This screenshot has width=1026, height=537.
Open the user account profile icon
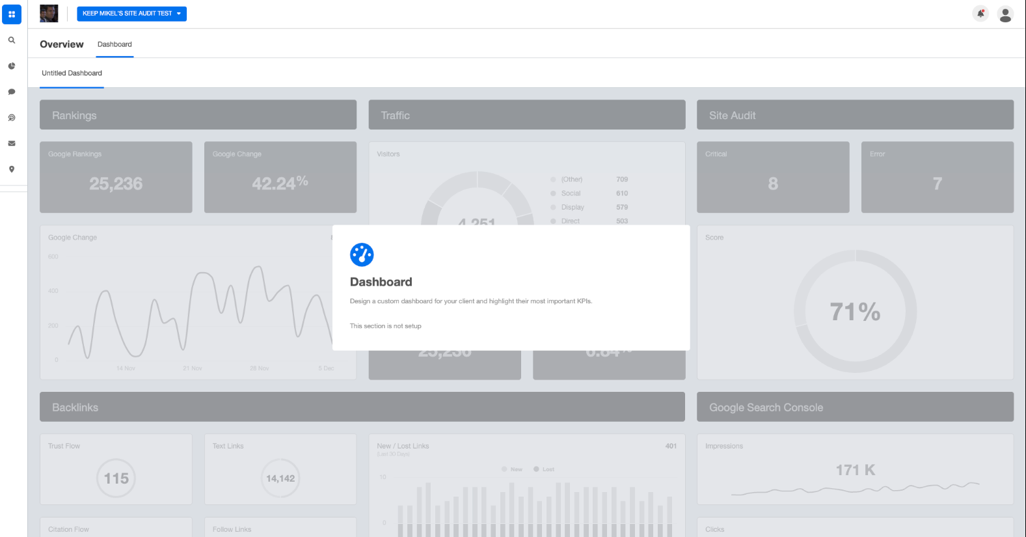tap(1005, 14)
